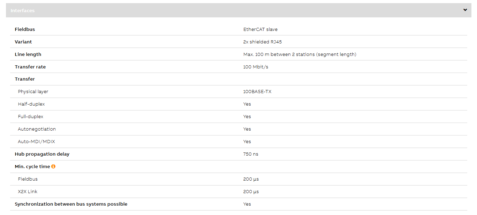
Task: Select the Half-duplex row label
Action: pyautogui.click(x=31, y=104)
